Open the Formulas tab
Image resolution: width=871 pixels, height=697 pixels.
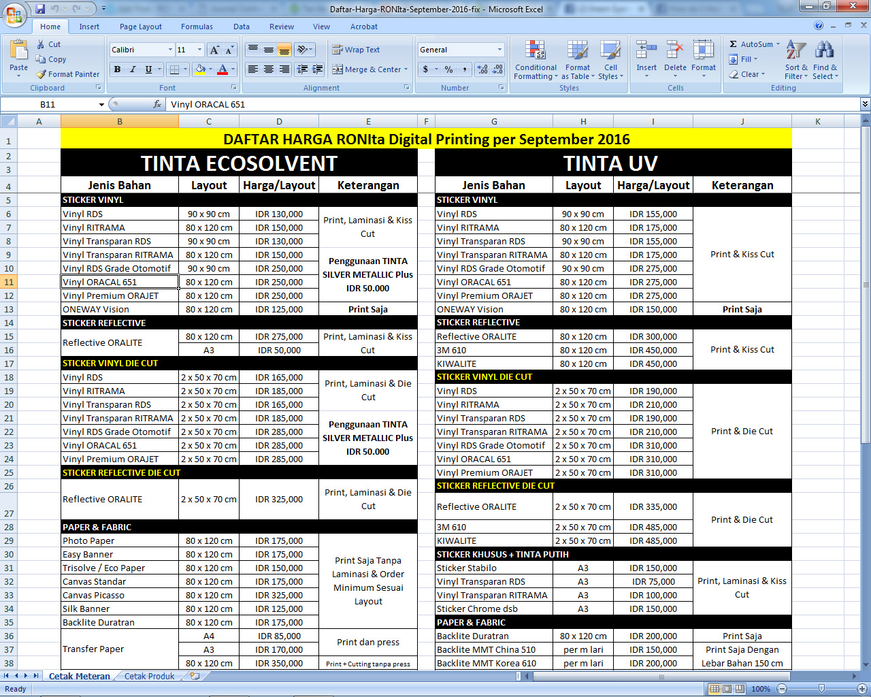197,27
